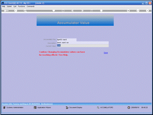Click the double left arrow icon
This screenshot has width=153, height=115.
[72, 10]
